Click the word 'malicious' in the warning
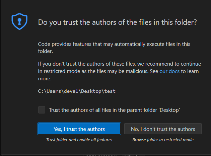This screenshot has height=156, width=211. point(136,71)
